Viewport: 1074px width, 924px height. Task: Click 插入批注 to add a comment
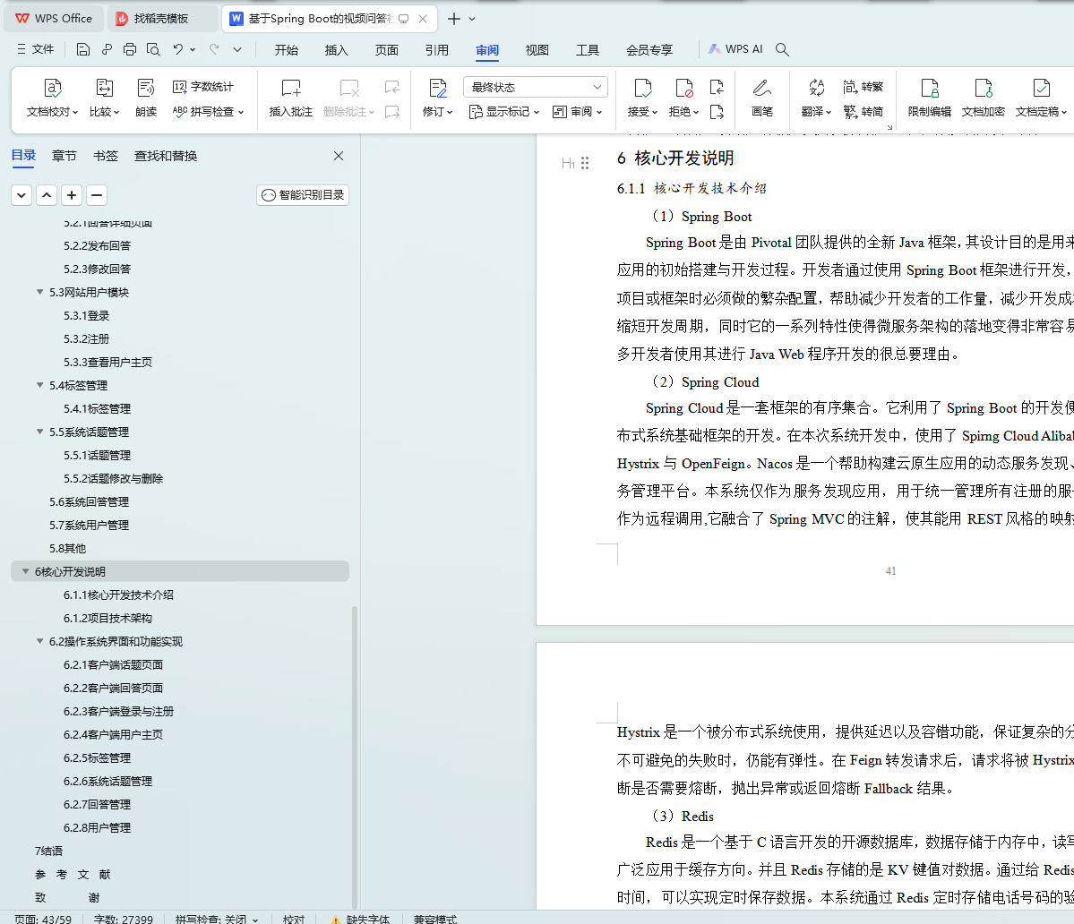[290, 98]
